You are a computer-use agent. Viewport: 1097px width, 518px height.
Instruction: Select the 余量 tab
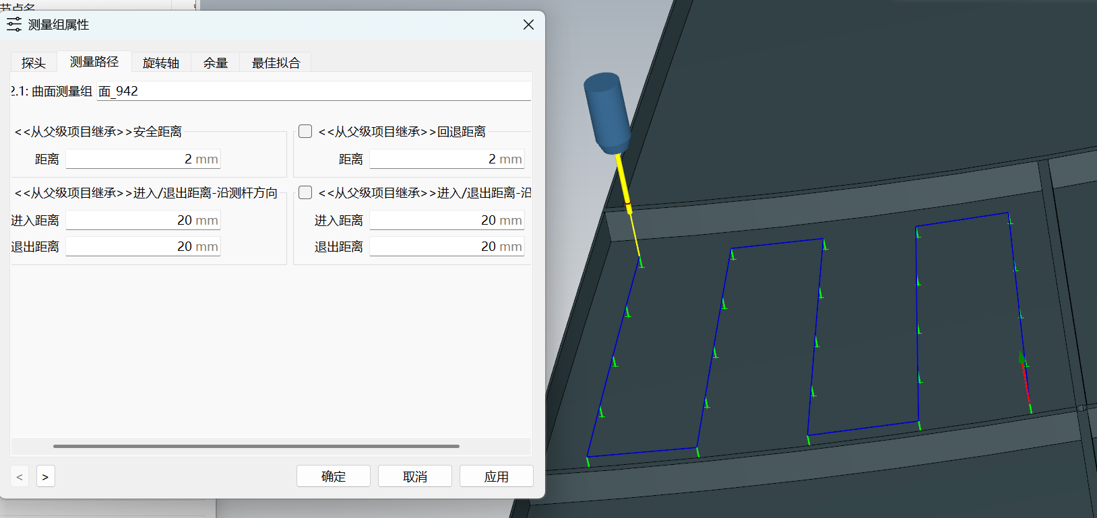tap(216, 63)
